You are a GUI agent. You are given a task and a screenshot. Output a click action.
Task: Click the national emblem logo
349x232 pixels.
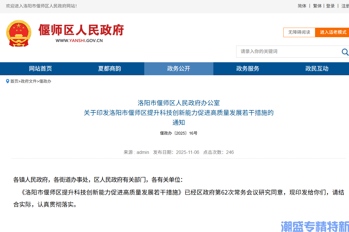pos(19,32)
